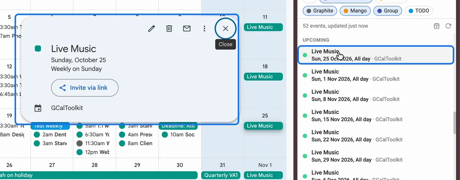
Task: Click date number 26 in calendar grid
Action: point(9,165)
